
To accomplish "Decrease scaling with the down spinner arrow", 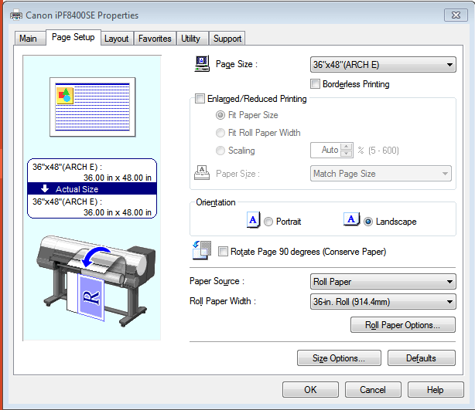I will (347, 154).
